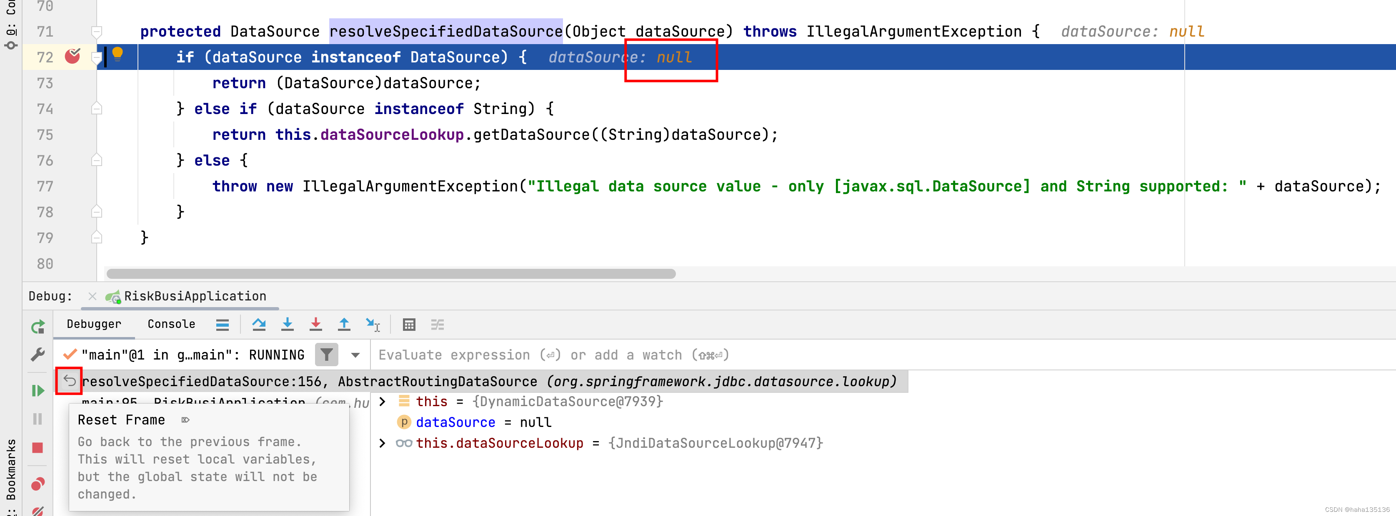Click the Reset Frame arrow icon
1396x516 pixels.
coord(69,381)
